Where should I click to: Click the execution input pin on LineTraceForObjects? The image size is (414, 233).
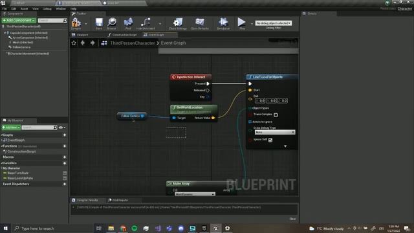point(250,83)
